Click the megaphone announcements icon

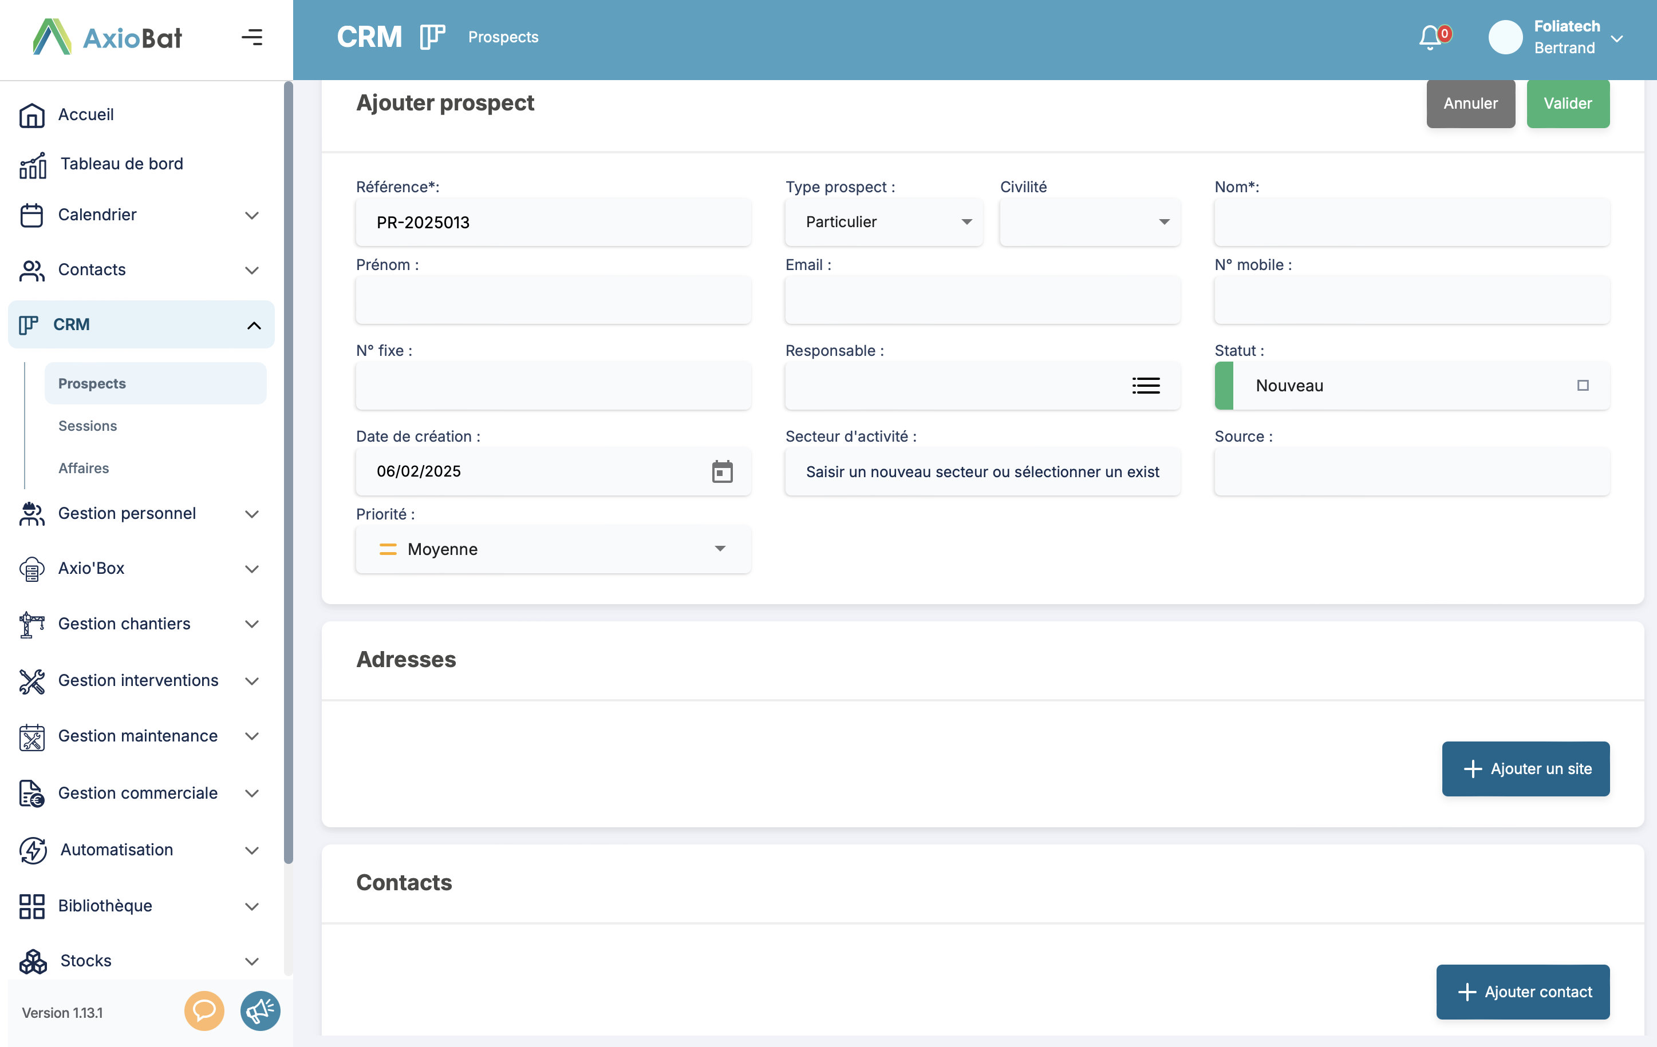point(260,1010)
